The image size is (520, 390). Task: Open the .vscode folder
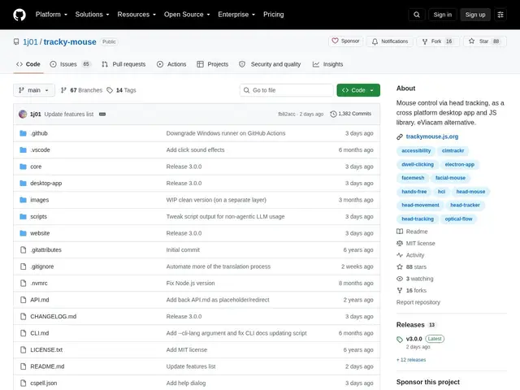coord(40,149)
